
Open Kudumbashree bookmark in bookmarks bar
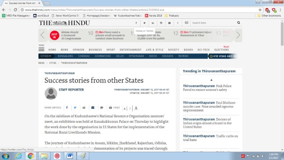pyautogui.click(x=128, y=16)
